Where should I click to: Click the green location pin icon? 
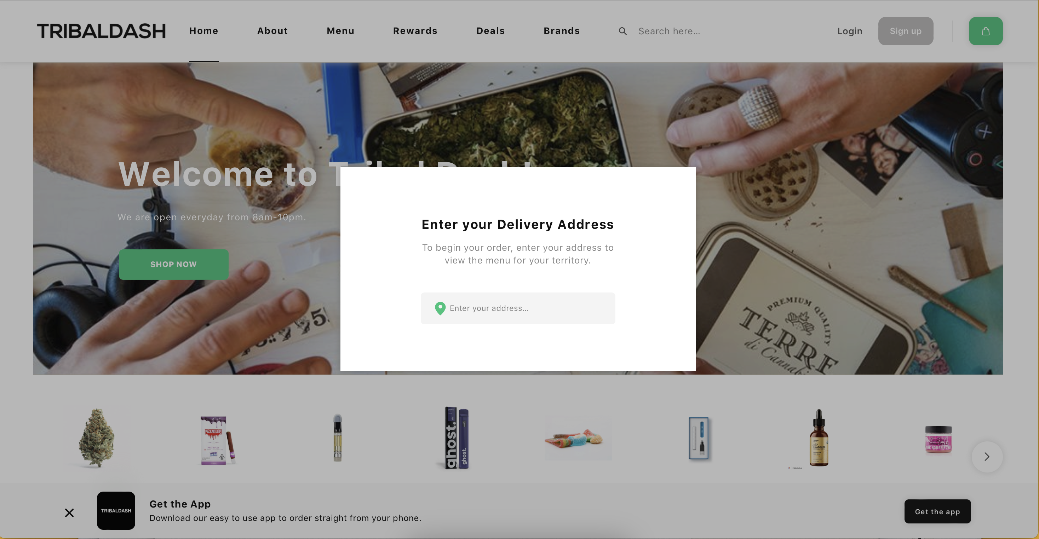click(x=439, y=308)
